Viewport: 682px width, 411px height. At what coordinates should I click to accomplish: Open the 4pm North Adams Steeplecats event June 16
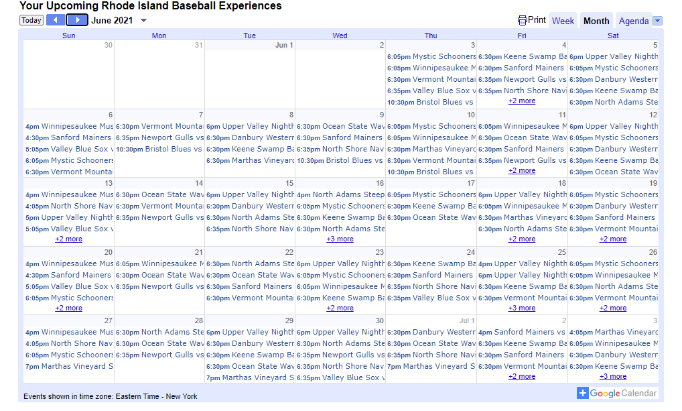pyautogui.click(x=340, y=195)
